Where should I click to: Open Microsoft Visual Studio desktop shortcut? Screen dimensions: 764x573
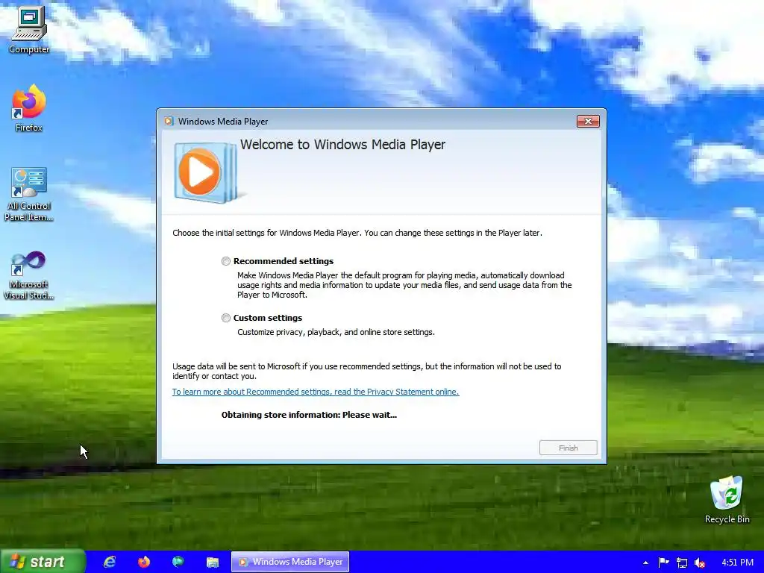coord(29,275)
